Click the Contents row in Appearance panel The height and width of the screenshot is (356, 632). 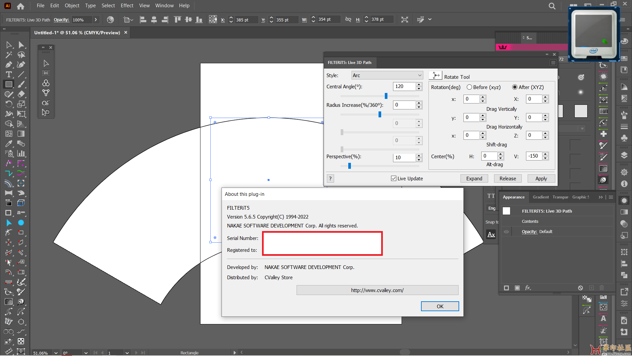pyautogui.click(x=558, y=222)
